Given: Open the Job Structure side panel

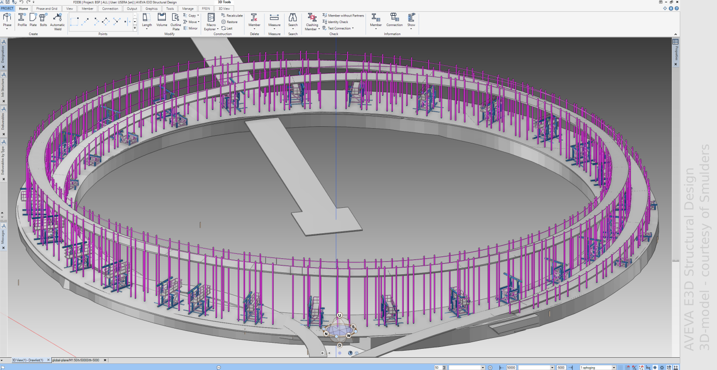Looking at the screenshot, I should coord(3,88).
